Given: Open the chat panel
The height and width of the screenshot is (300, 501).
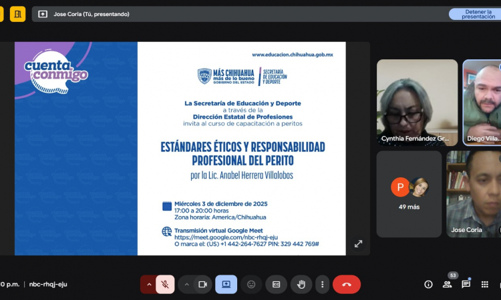Looking at the screenshot, I should [x=466, y=284].
